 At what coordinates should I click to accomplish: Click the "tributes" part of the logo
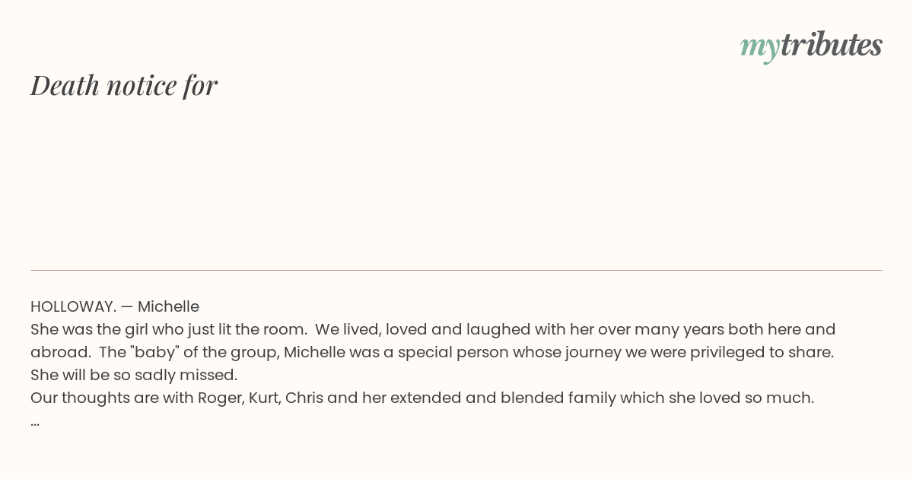831,44
